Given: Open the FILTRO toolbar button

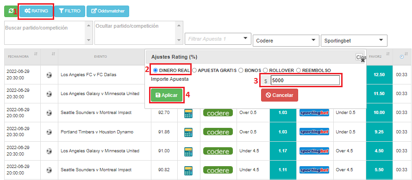Looking at the screenshot, I should (70, 11).
